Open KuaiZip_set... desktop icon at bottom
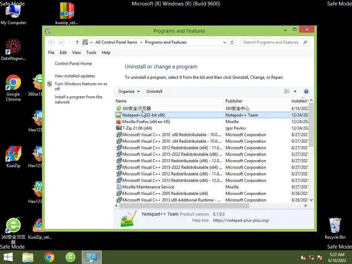 point(40,229)
